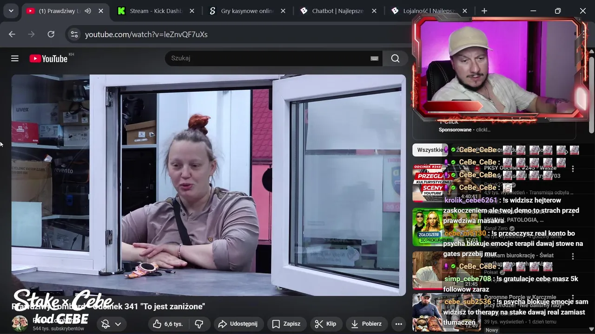Go back to the previous page
Screen dimensions: 595x334
12,34
